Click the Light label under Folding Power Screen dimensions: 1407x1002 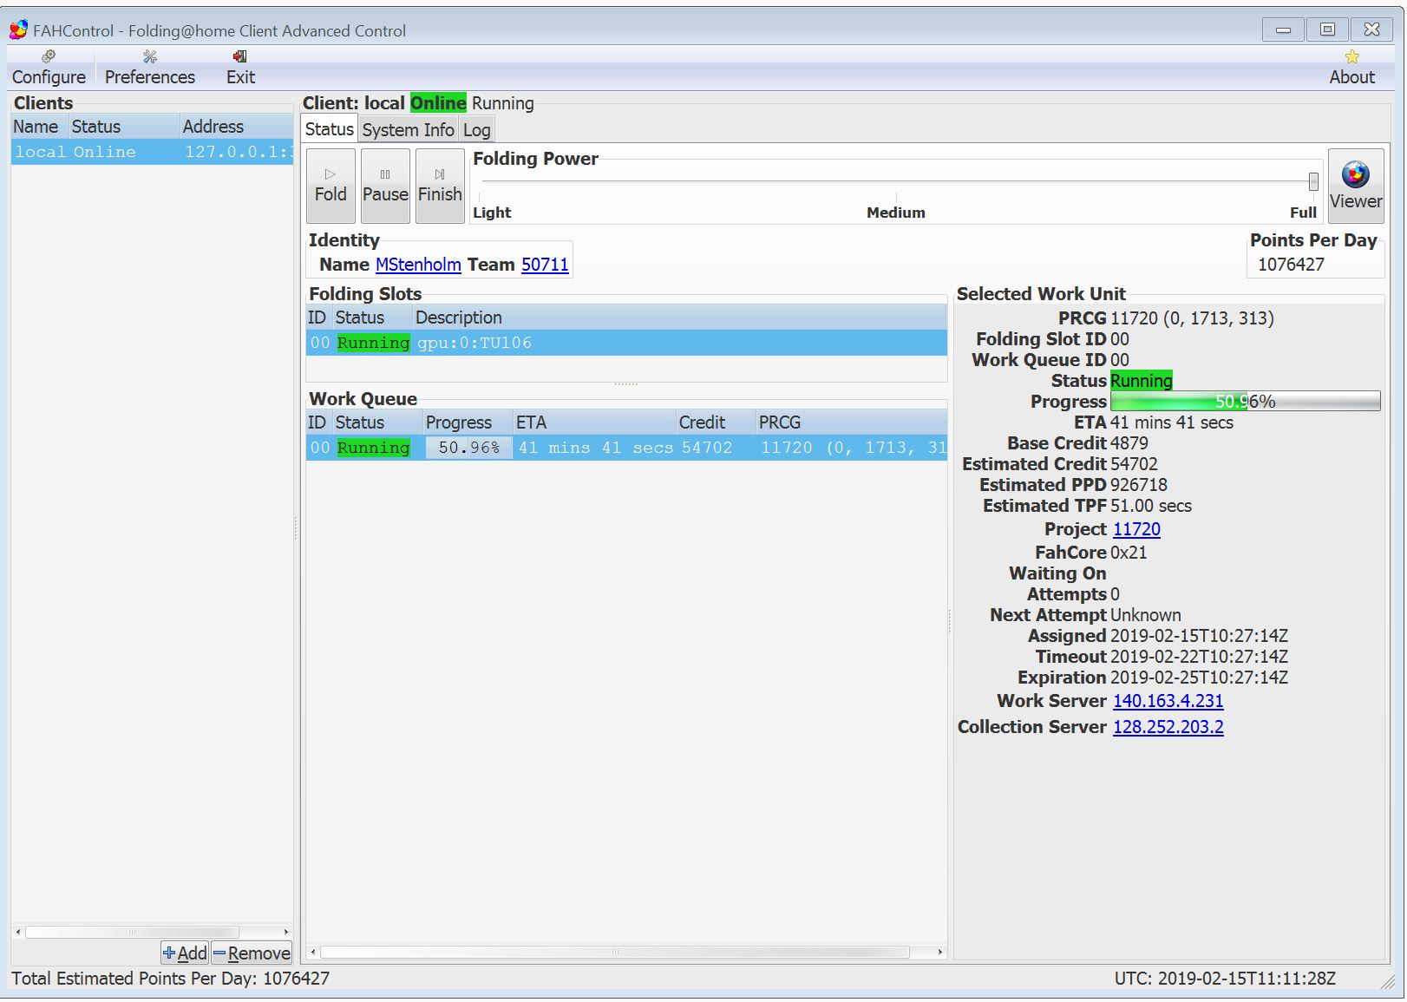(x=492, y=213)
